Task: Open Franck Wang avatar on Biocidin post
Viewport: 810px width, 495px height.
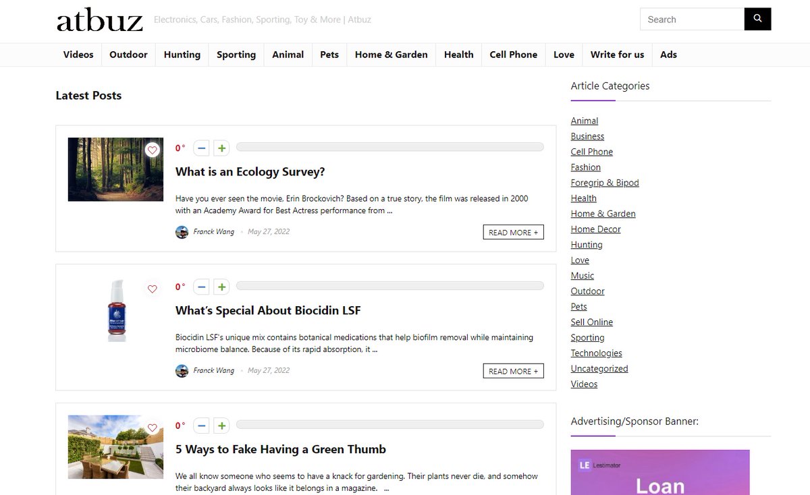Action: tap(182, 371)
